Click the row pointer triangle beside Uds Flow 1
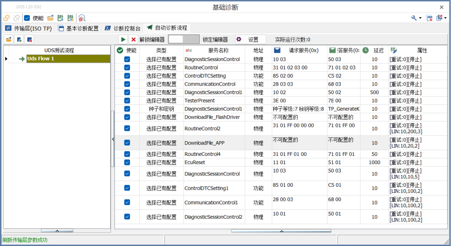Image resolution: width=451 pixels, height=246 pixels. 6,59
